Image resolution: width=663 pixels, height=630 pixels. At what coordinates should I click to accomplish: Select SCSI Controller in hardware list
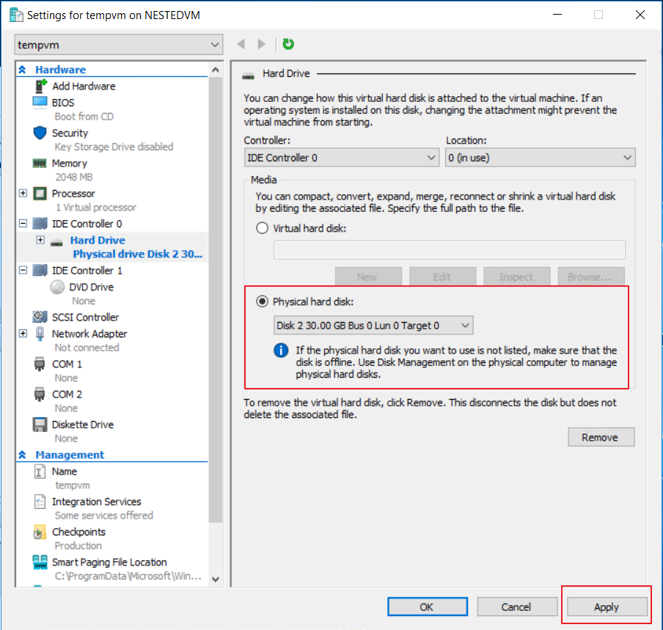coord(85,318)
